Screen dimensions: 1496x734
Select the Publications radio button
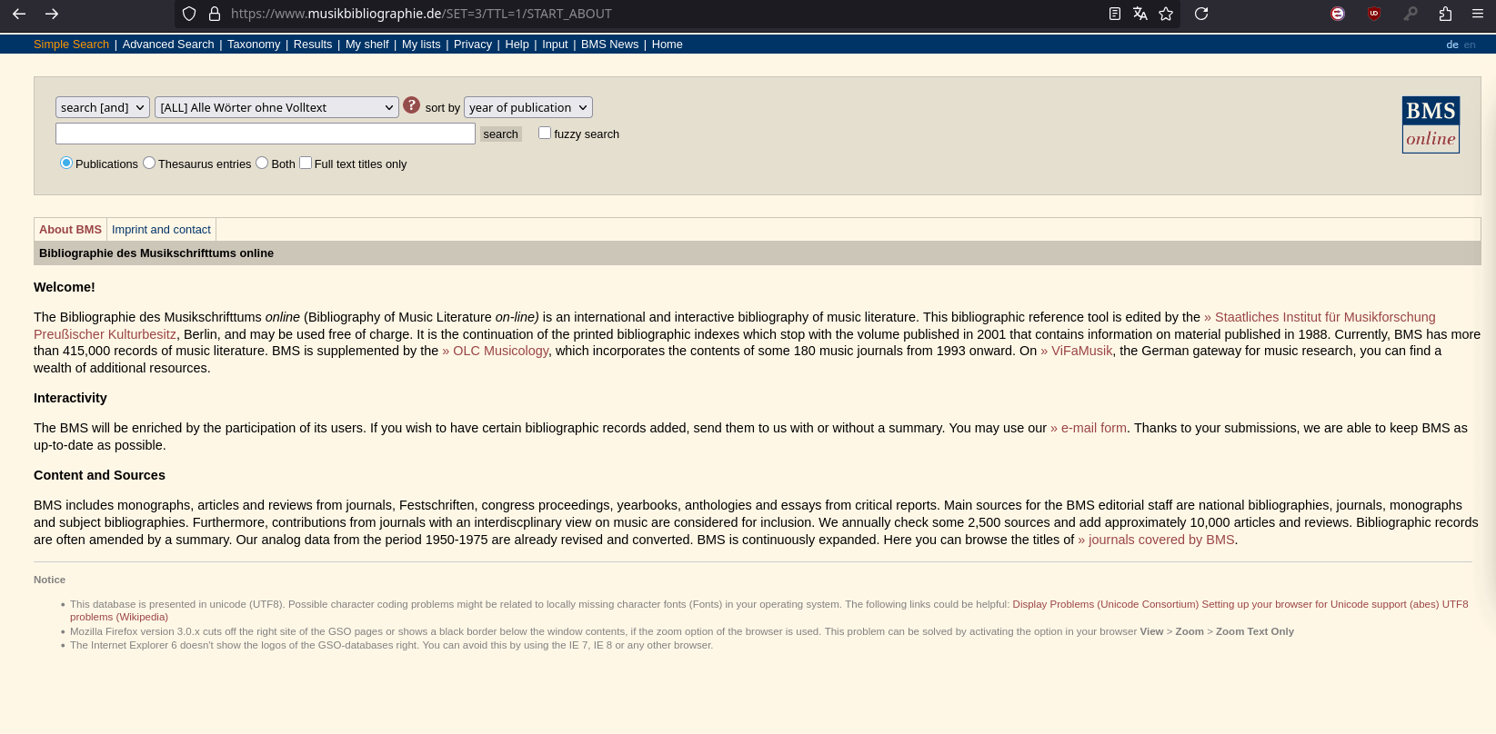(x=66, y=163)
